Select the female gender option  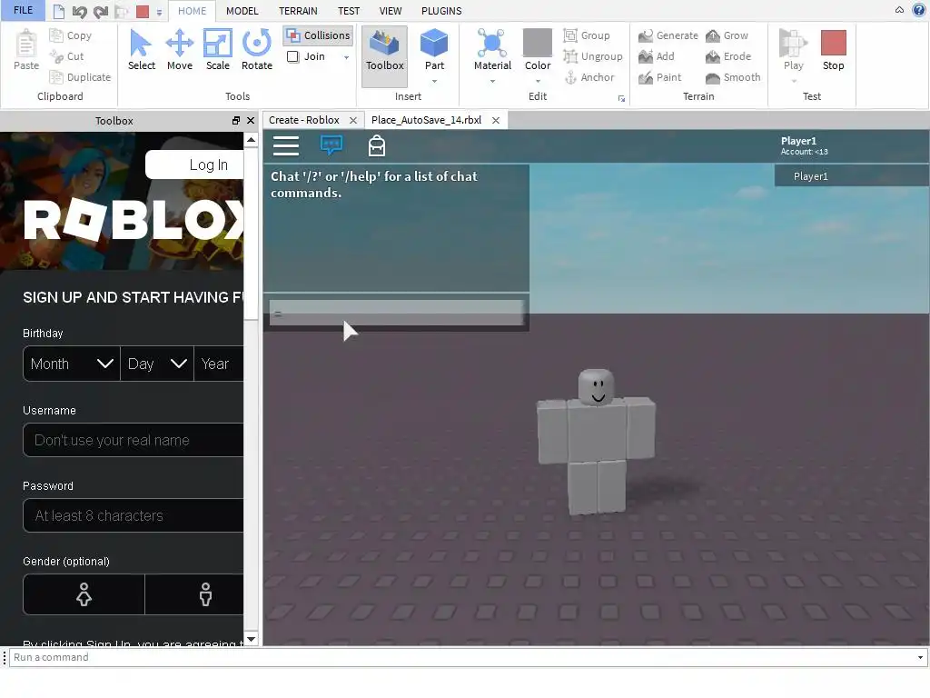click(x=84, y=594)
